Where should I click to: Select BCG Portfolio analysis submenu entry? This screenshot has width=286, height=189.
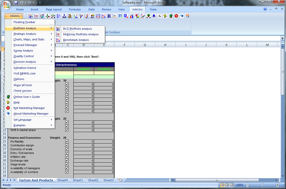[80, 29]
